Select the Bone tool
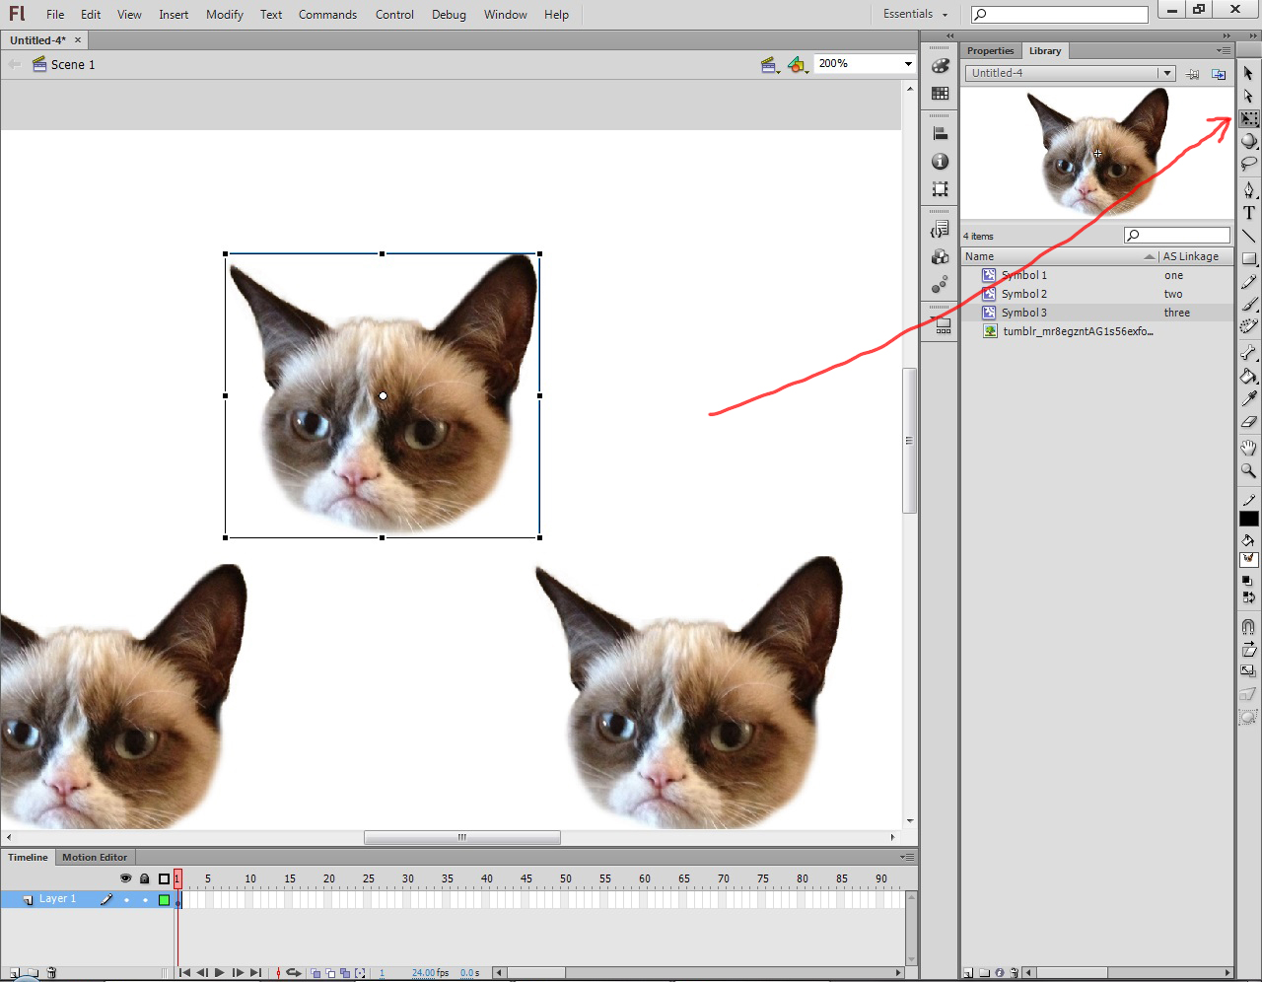Screen dimensions: 1262x982 coord(1249,353)
